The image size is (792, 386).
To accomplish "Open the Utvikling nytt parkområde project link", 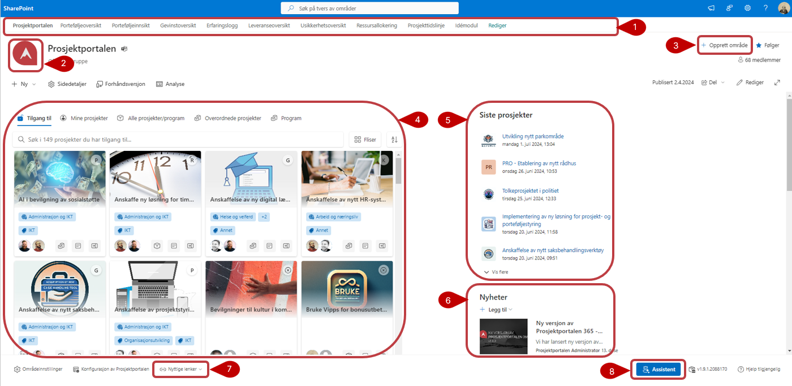I will [532, 136].
